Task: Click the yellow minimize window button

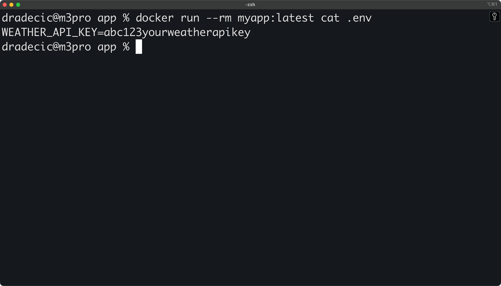Action: coord(11,5)
